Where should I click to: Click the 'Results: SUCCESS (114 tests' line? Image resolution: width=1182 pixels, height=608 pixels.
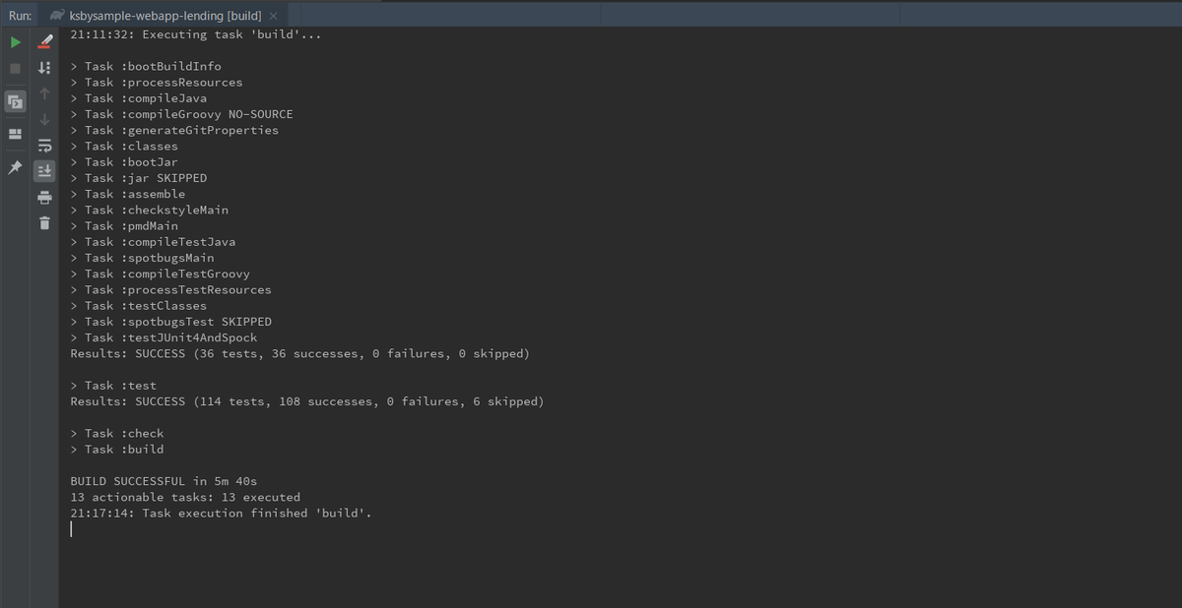pyautogui.click(x=306, y=401)
